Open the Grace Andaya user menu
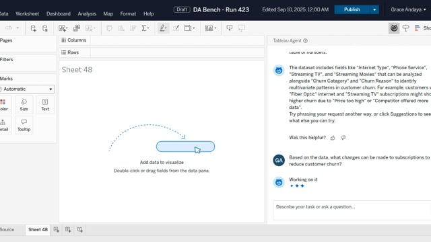Viewport: 431px width, 242px height. [408, 9]
